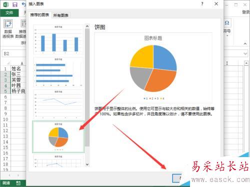Screen dimensions: 250x187
Task: Undo using the quick access arrow
Action: (24, 4)
